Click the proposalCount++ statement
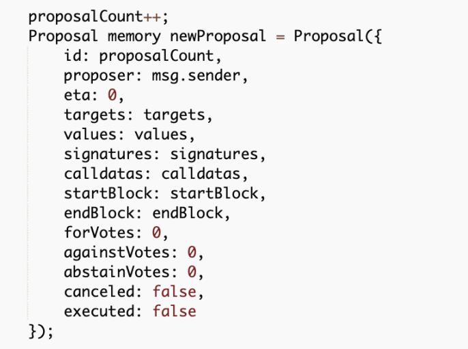 pos(98,17)
